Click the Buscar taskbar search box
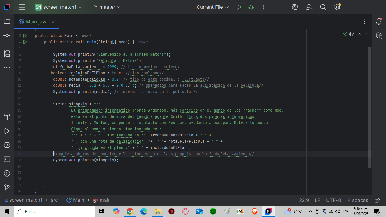The width and height of the screenshot is (386, 217). coord(54,211)
